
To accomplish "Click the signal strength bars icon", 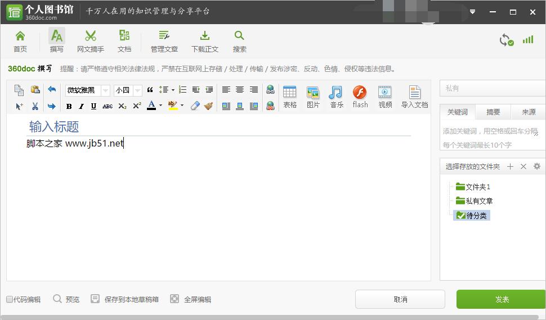I will 528,40.
